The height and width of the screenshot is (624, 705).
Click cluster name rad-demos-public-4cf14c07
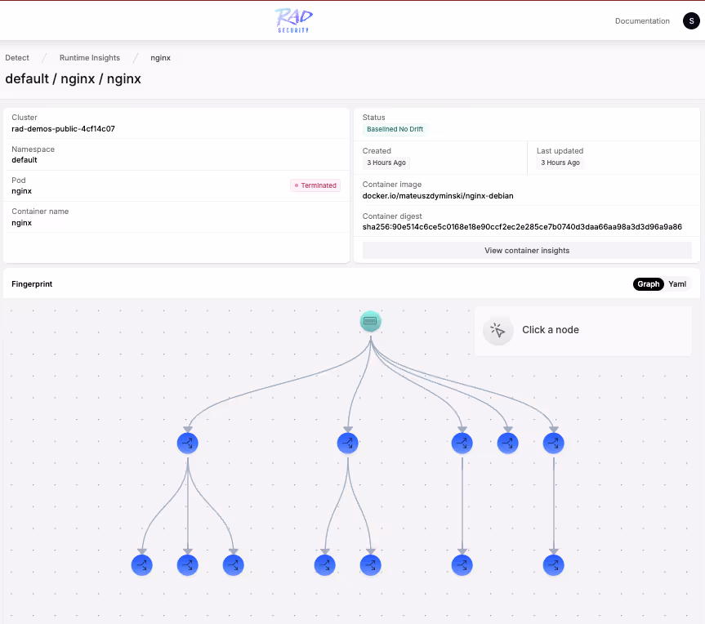(x=63, y=129)
